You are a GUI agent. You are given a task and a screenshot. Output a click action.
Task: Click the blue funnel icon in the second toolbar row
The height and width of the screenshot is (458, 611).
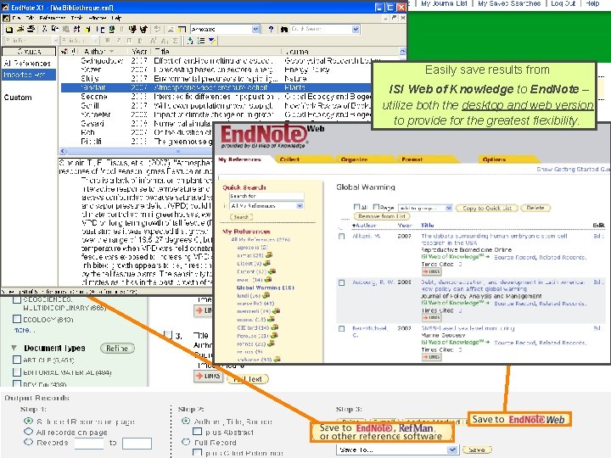[212, 41]
